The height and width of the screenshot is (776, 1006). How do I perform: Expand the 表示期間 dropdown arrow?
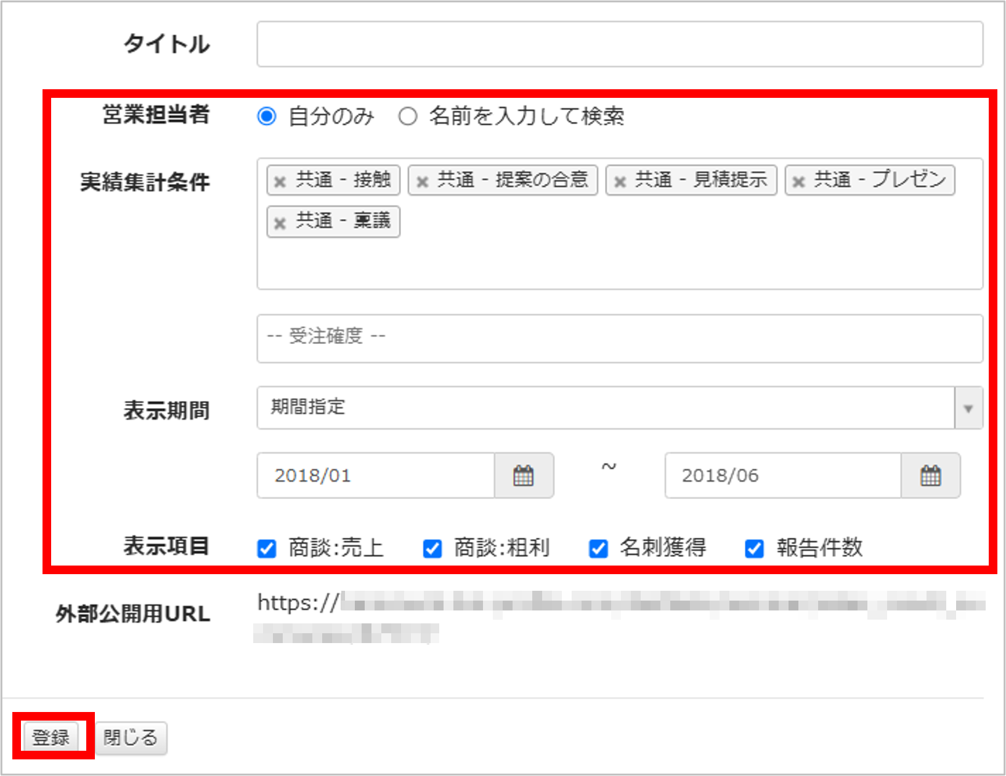[968, 408]
